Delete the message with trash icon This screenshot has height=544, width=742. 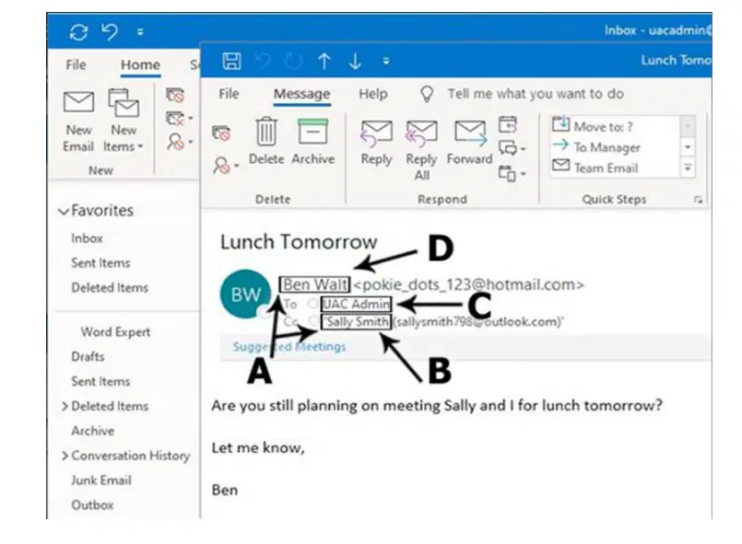(266, 141)
